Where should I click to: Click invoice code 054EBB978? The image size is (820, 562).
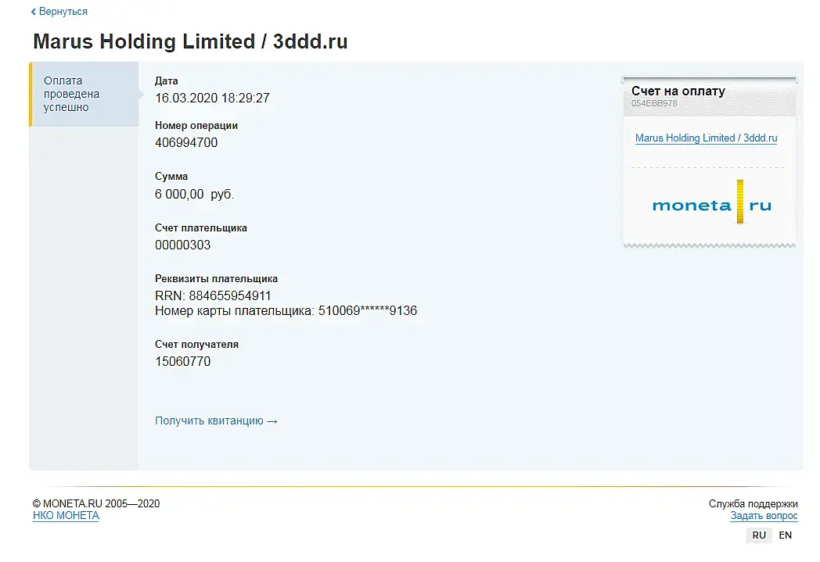click(654, 104)
